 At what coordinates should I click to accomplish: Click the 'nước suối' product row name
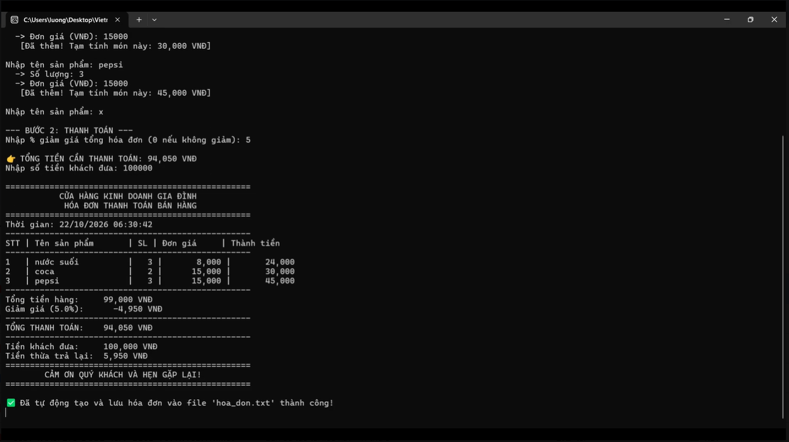(57, 262)
